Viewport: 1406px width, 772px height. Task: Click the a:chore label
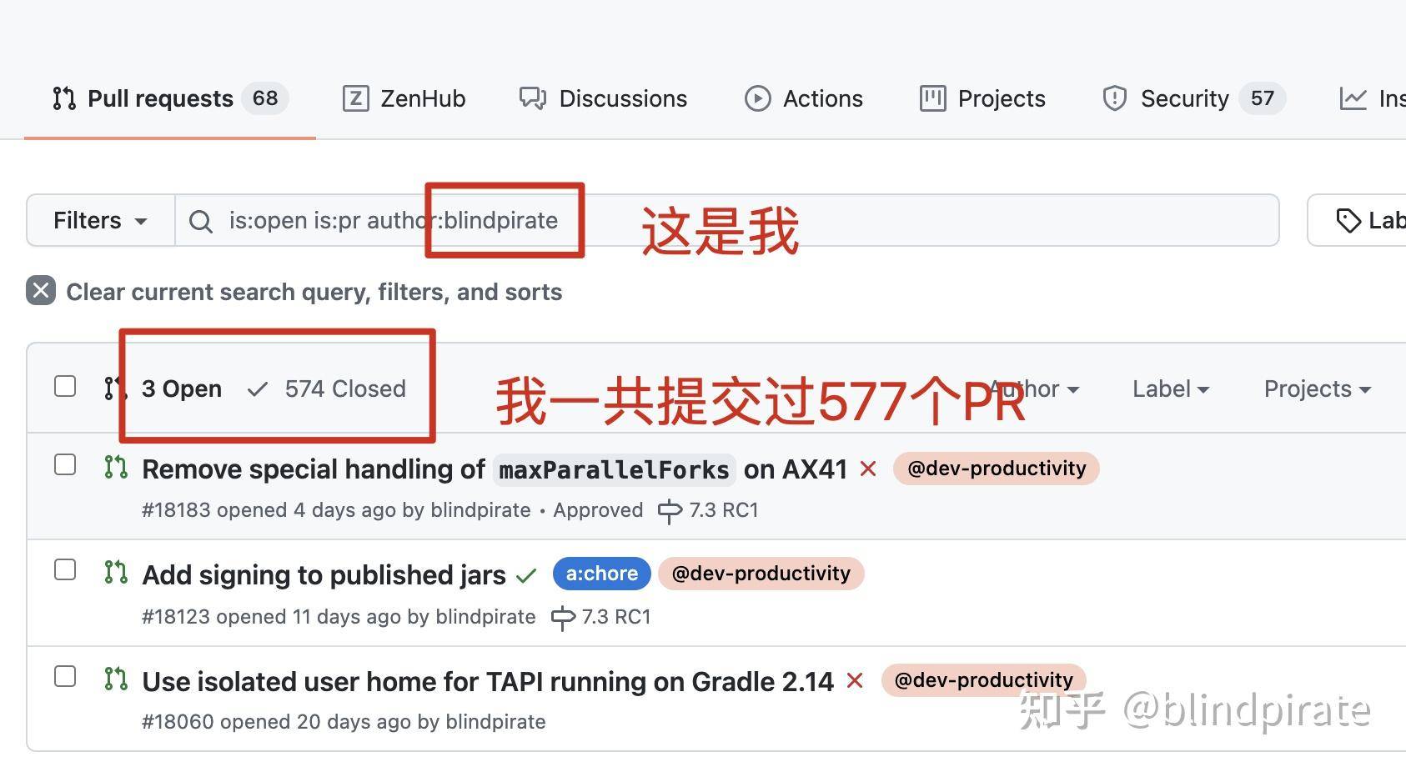tap(602, 574)
